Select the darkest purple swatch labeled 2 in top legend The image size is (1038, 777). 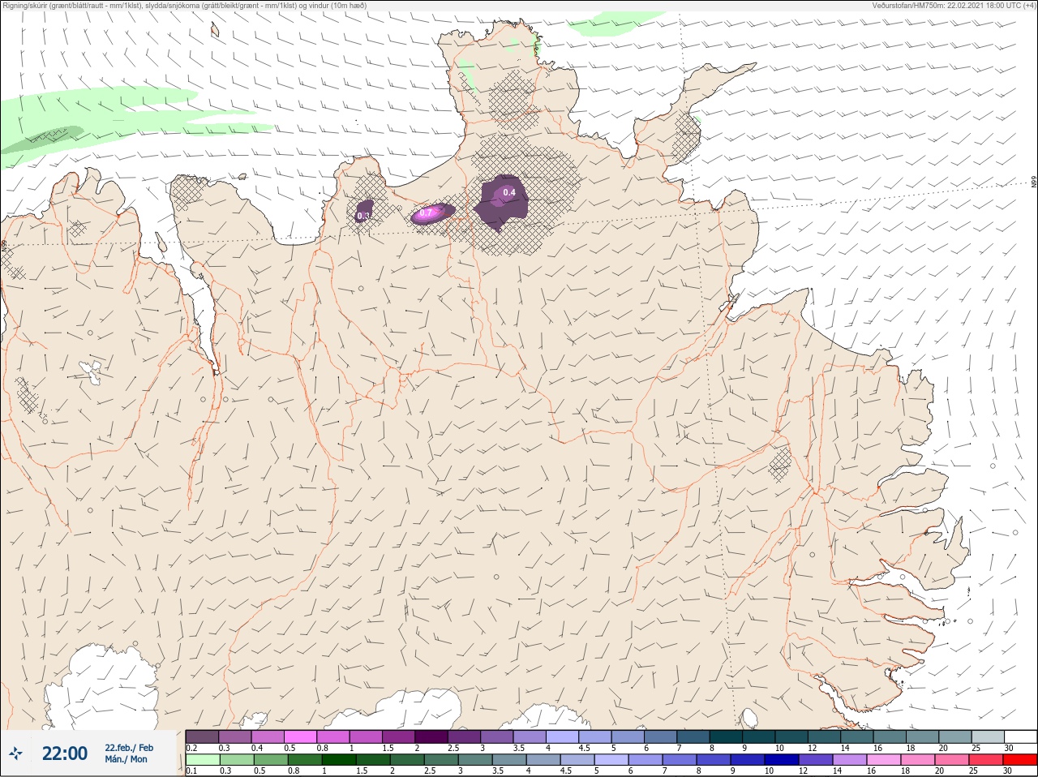point(431,736)
